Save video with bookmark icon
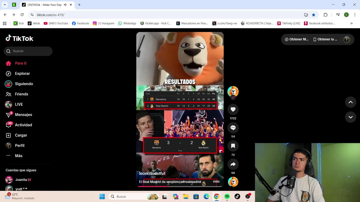 pos(233,146)
